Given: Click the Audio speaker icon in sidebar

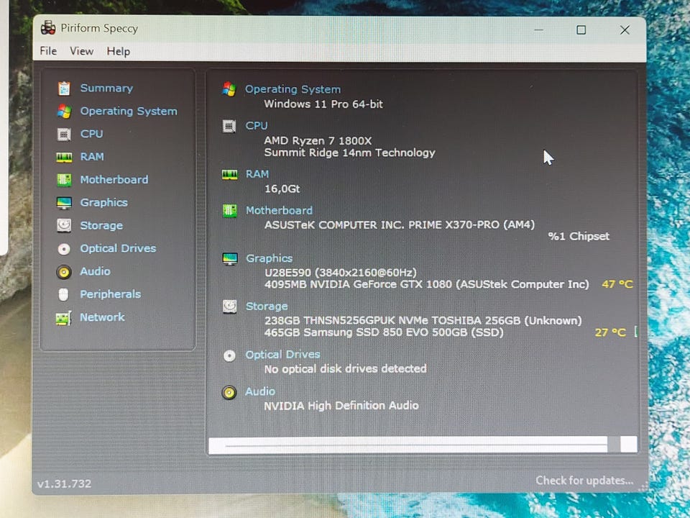Looking at the screenshot, I should point(64,272).
